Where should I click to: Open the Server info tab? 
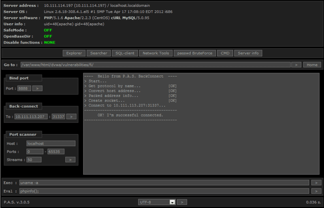click(x=248, y=53)
